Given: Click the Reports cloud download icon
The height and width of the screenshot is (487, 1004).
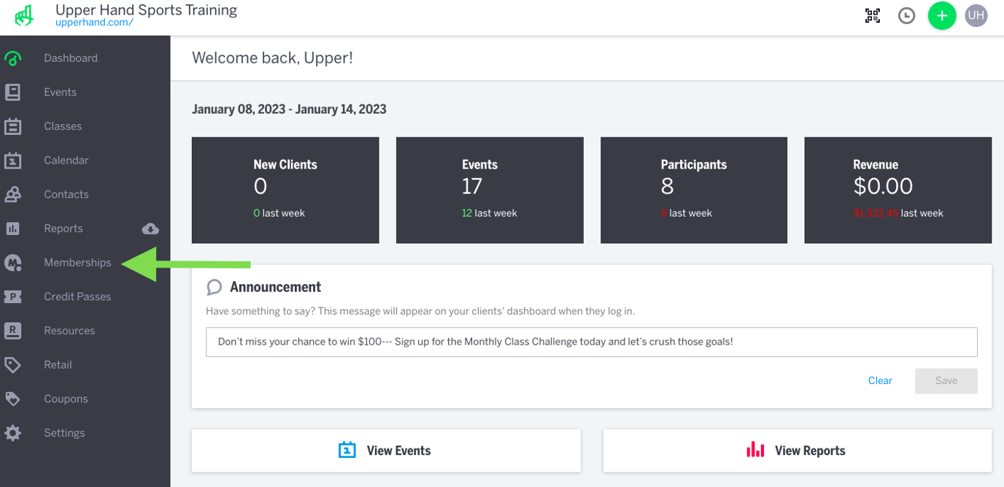Looking at the screenshot, I should tap(150, 229).
